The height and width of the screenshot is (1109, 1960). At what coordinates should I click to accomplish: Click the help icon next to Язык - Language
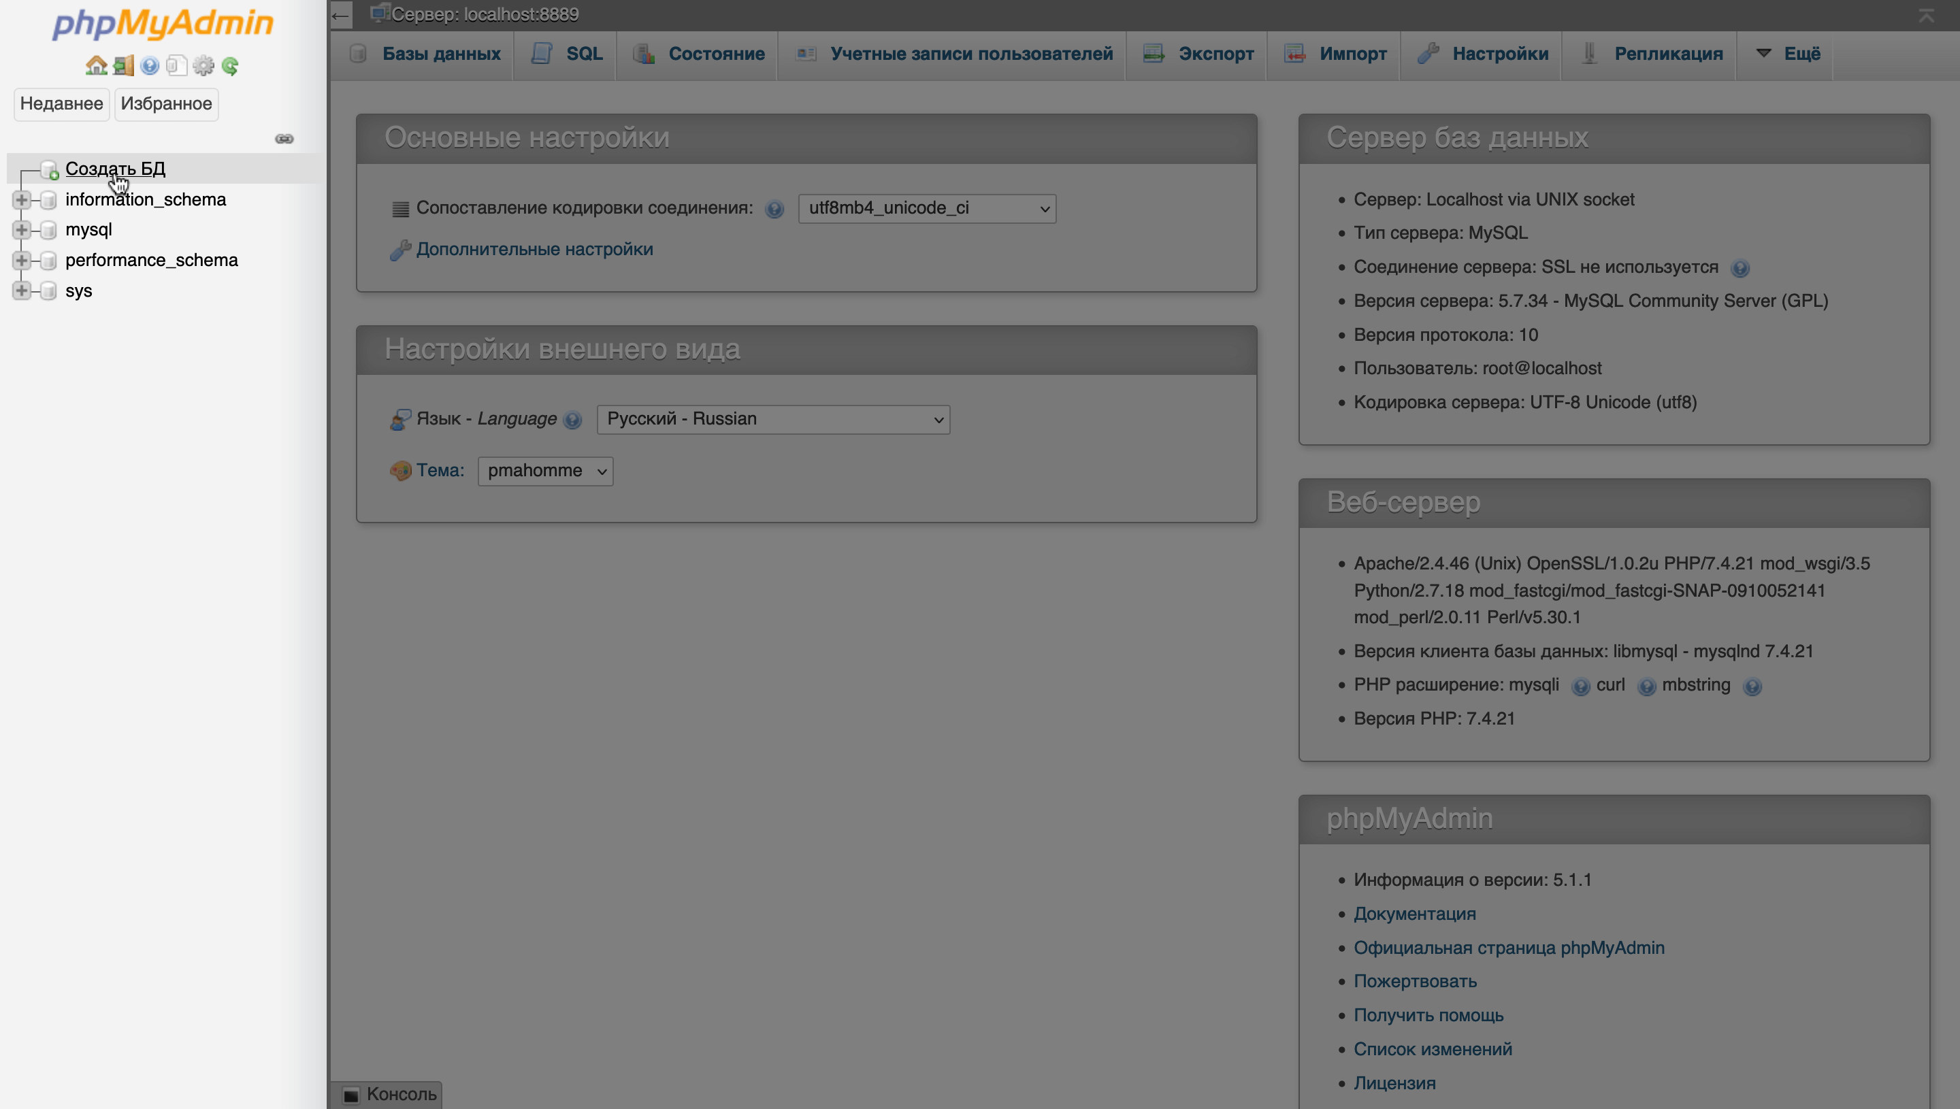point(573,420)
